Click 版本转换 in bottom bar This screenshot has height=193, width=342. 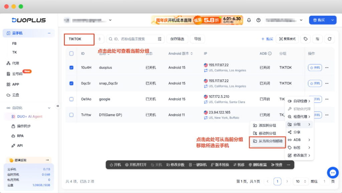click(220, 165)
